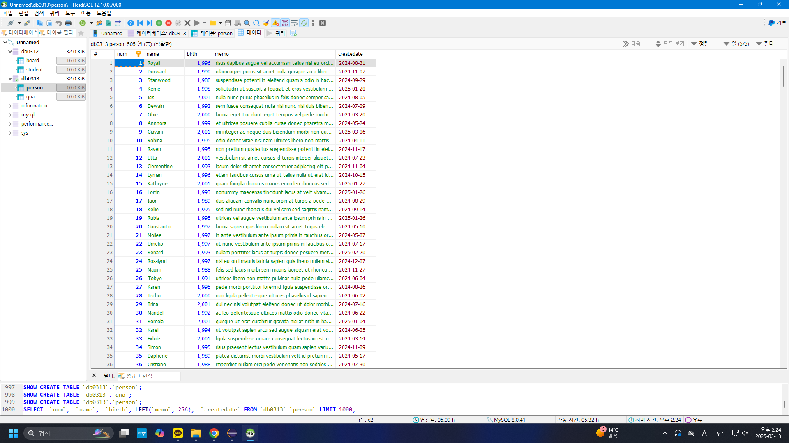Toggle the binary 100/010 display button
Viewport: 789px width, 443px height.
tap(285, 23)
